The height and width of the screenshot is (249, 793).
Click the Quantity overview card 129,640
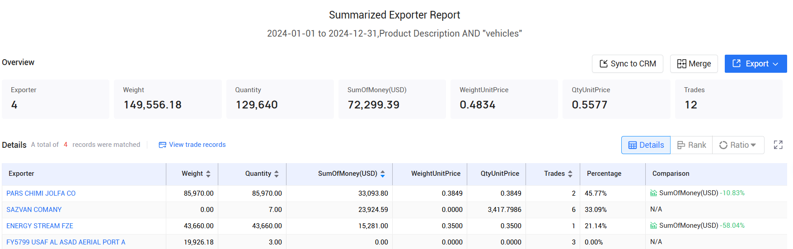[280, 99]
